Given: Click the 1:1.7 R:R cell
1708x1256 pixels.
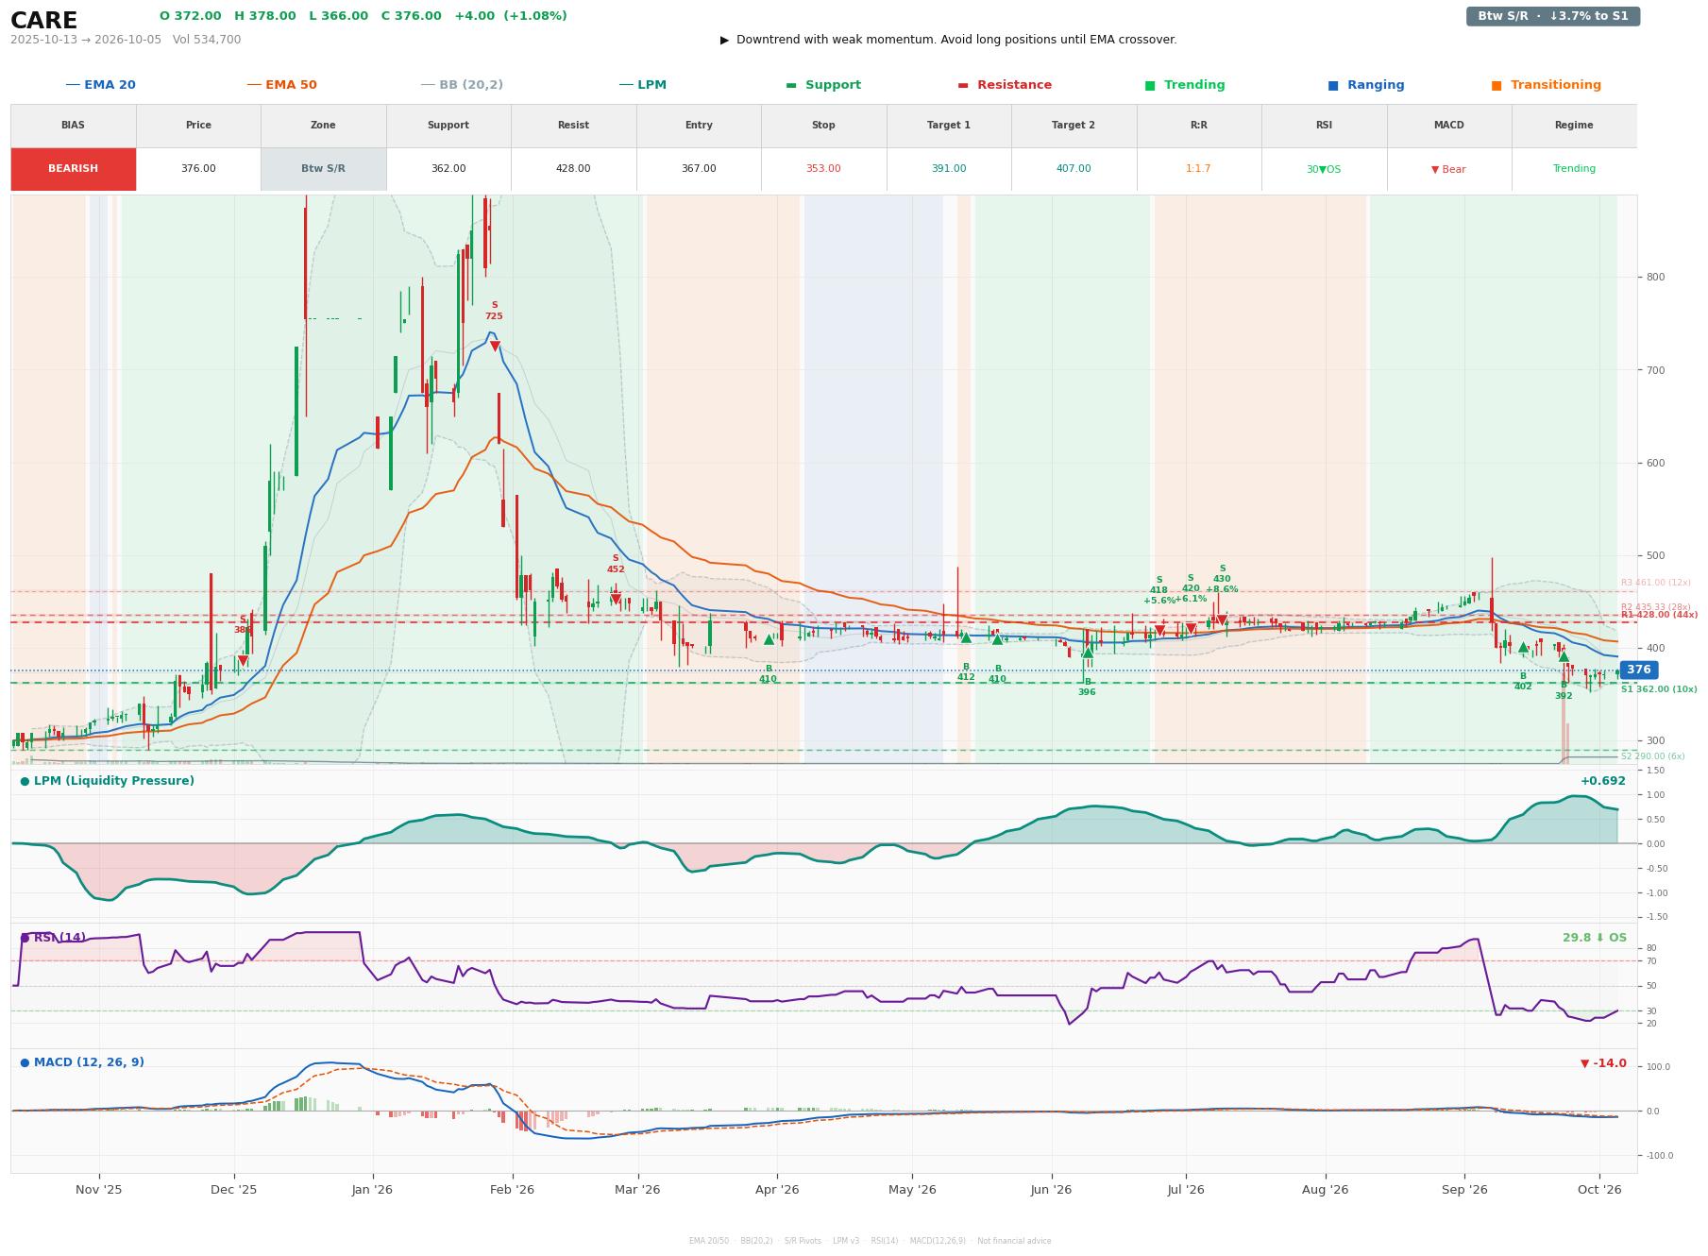Looking at the screenshot, I should tap(1198, 169).
